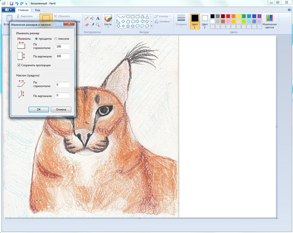
Task: Click the vertical skew degrees field
Action: point(62,95)
